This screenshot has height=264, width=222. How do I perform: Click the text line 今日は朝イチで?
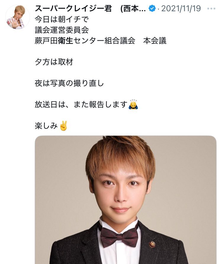tap(62, 20)
